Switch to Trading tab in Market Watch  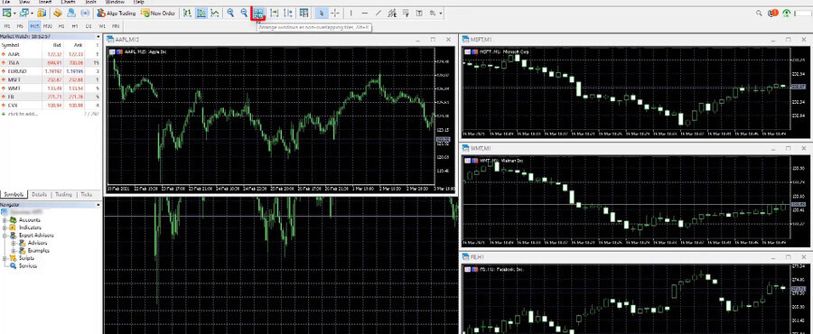(63, 194)
